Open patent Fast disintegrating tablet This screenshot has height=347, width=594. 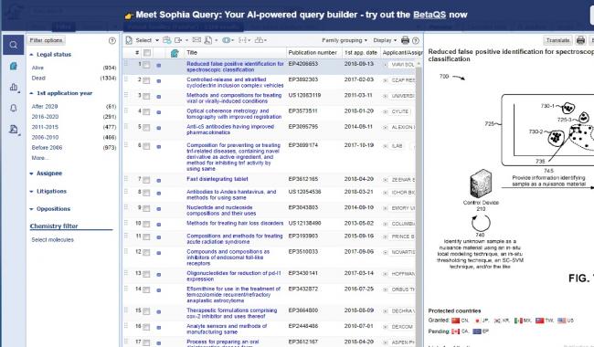[x=217, y=179]
